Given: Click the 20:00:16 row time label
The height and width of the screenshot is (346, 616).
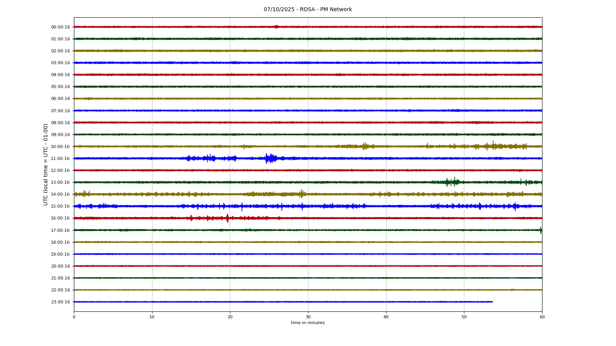Looking at the screenshot, I should point(60,266).
